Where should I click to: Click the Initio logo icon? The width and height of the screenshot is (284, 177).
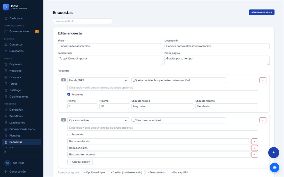coord(6,7)
